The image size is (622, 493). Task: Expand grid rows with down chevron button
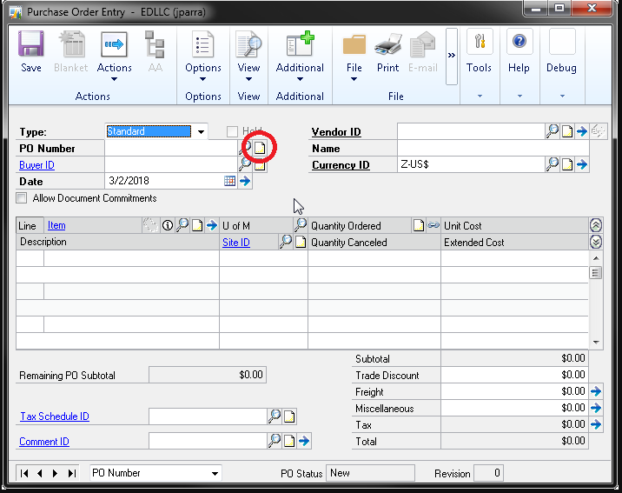(595, 242)
